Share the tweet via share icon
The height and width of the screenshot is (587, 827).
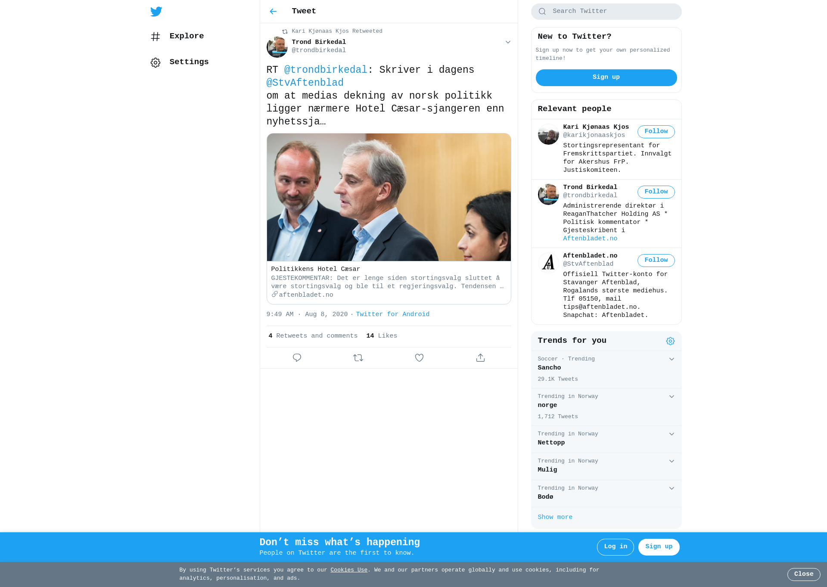point(480,358)
